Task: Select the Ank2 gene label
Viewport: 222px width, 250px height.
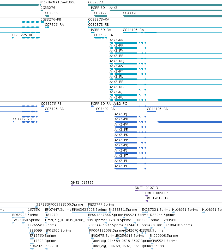Action: click(113, 8)
